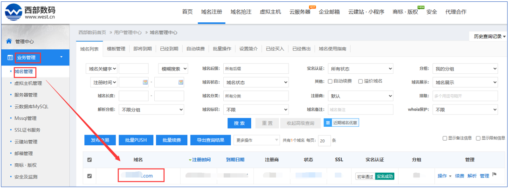
Task: Open the whois保护 dropdown
Action: pos(465,110)
